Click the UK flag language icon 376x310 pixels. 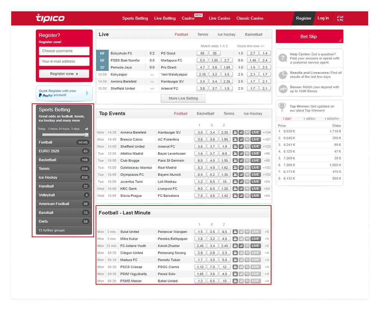[340, 18]
